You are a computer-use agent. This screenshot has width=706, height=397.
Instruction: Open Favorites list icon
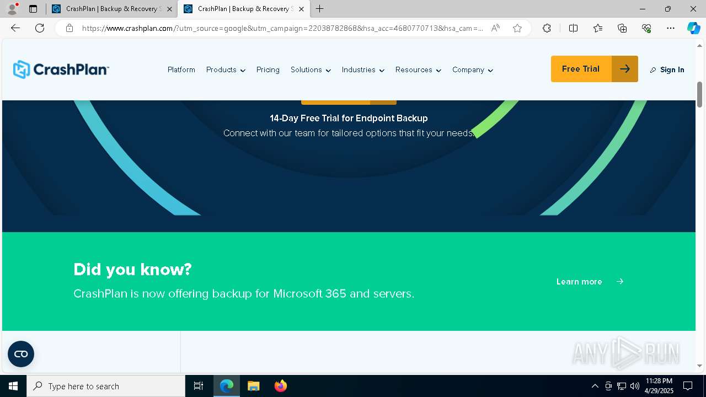tap(598, 28)
